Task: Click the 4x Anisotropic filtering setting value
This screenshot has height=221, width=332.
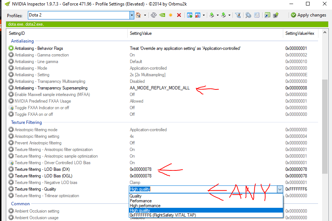Action: [x=132, y=136]
